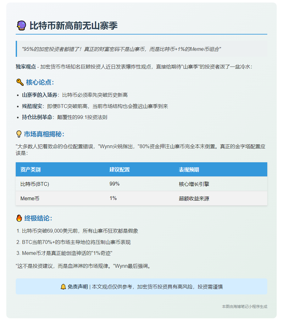This screenshot has width=283, height=328.
Task: Click the key emoji next to 核心论点
Action: (20, 82)
